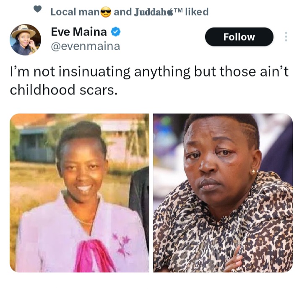Open Local man's profile link
Viewport: 302px width, 290px height.
75,12
